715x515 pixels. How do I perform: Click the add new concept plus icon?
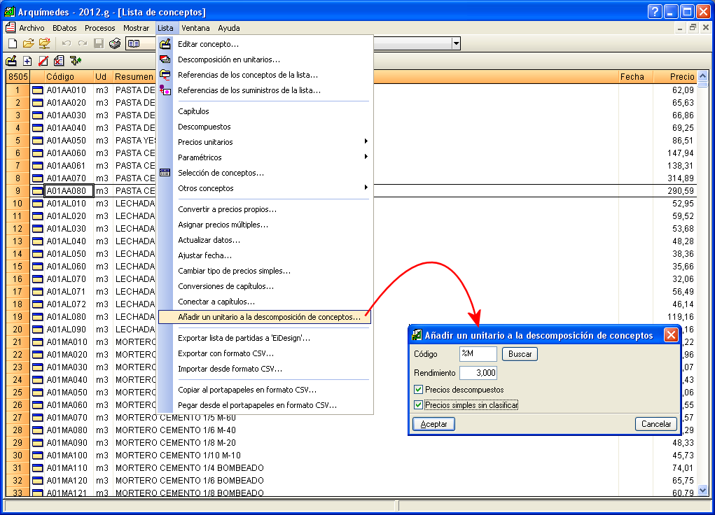pyautogui.click(x=27, y=61)
